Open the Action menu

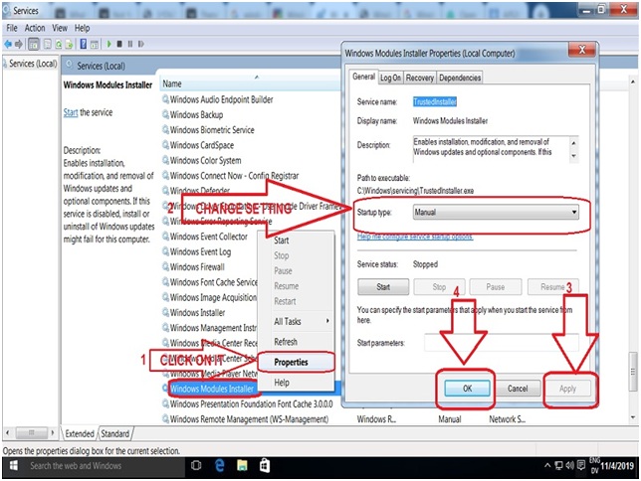click(35, 28)
